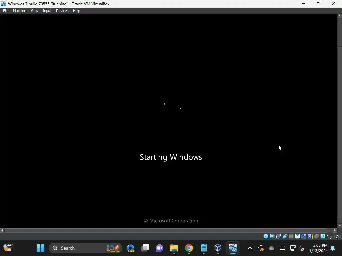Screen dimensions: 342x256
Task: Click the taskbar Search box
Action: (x=85, y=248)
